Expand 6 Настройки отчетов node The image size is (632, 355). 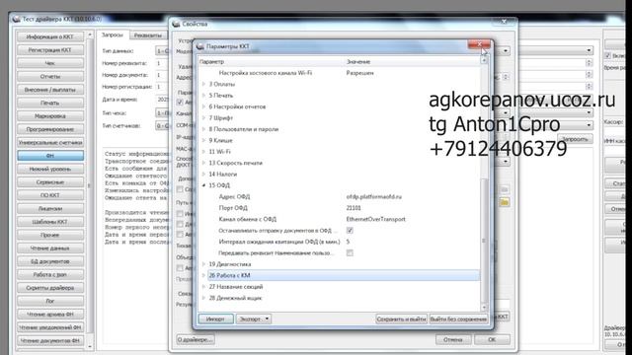point(204,106)
